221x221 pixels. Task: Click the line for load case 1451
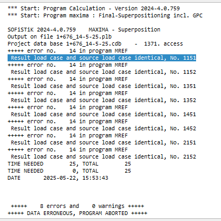103,114
